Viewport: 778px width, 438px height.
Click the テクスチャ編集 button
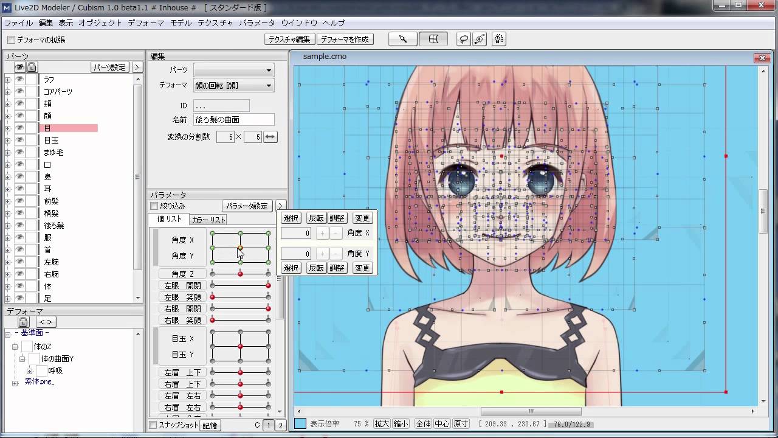click(x=289, y=40)
